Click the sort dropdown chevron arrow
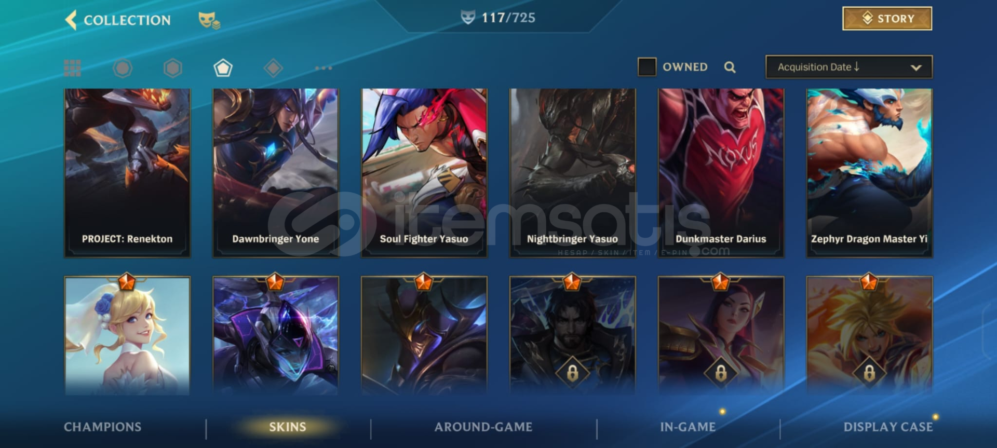The image size is (997, 448). tap(916, 67)
